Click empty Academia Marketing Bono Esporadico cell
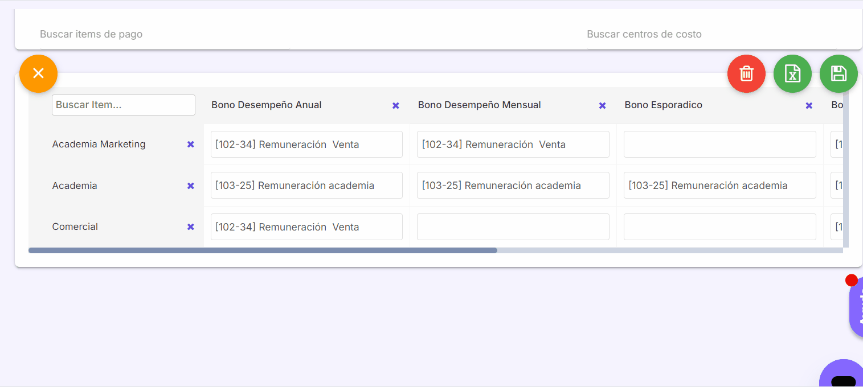Screen dimensions: 863x387 click(720, 145)
